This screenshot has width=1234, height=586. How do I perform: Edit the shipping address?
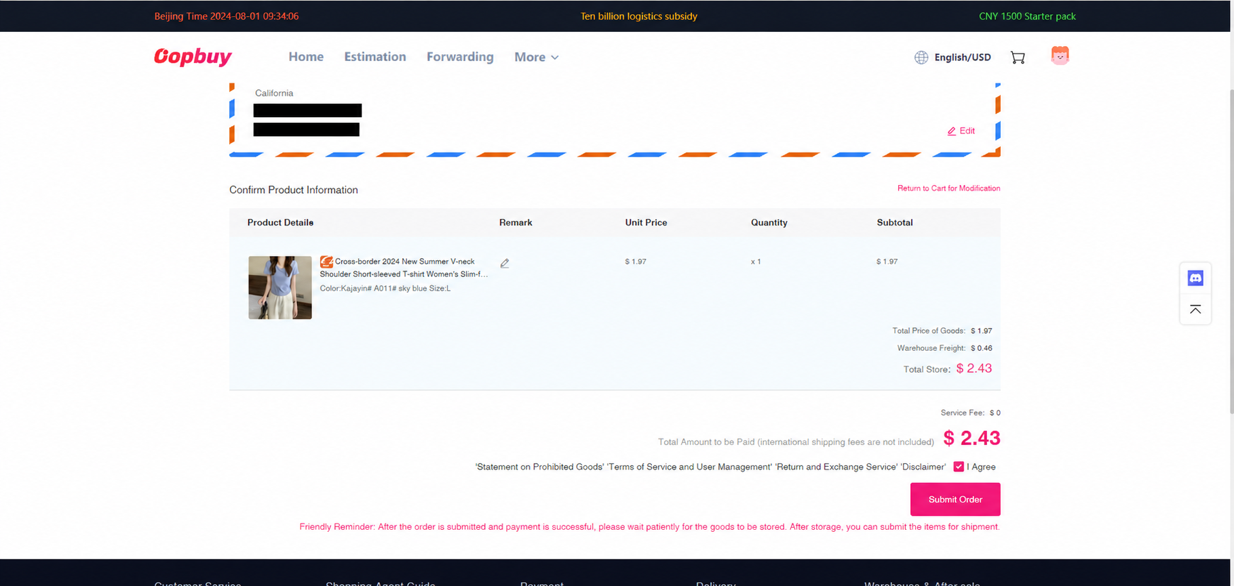[x=961, y=131]
